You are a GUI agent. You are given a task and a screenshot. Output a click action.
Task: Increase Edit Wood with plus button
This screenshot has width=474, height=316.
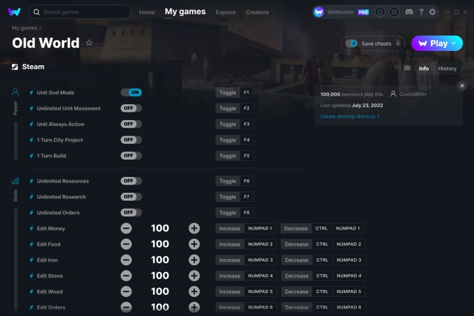pos(194,292)
